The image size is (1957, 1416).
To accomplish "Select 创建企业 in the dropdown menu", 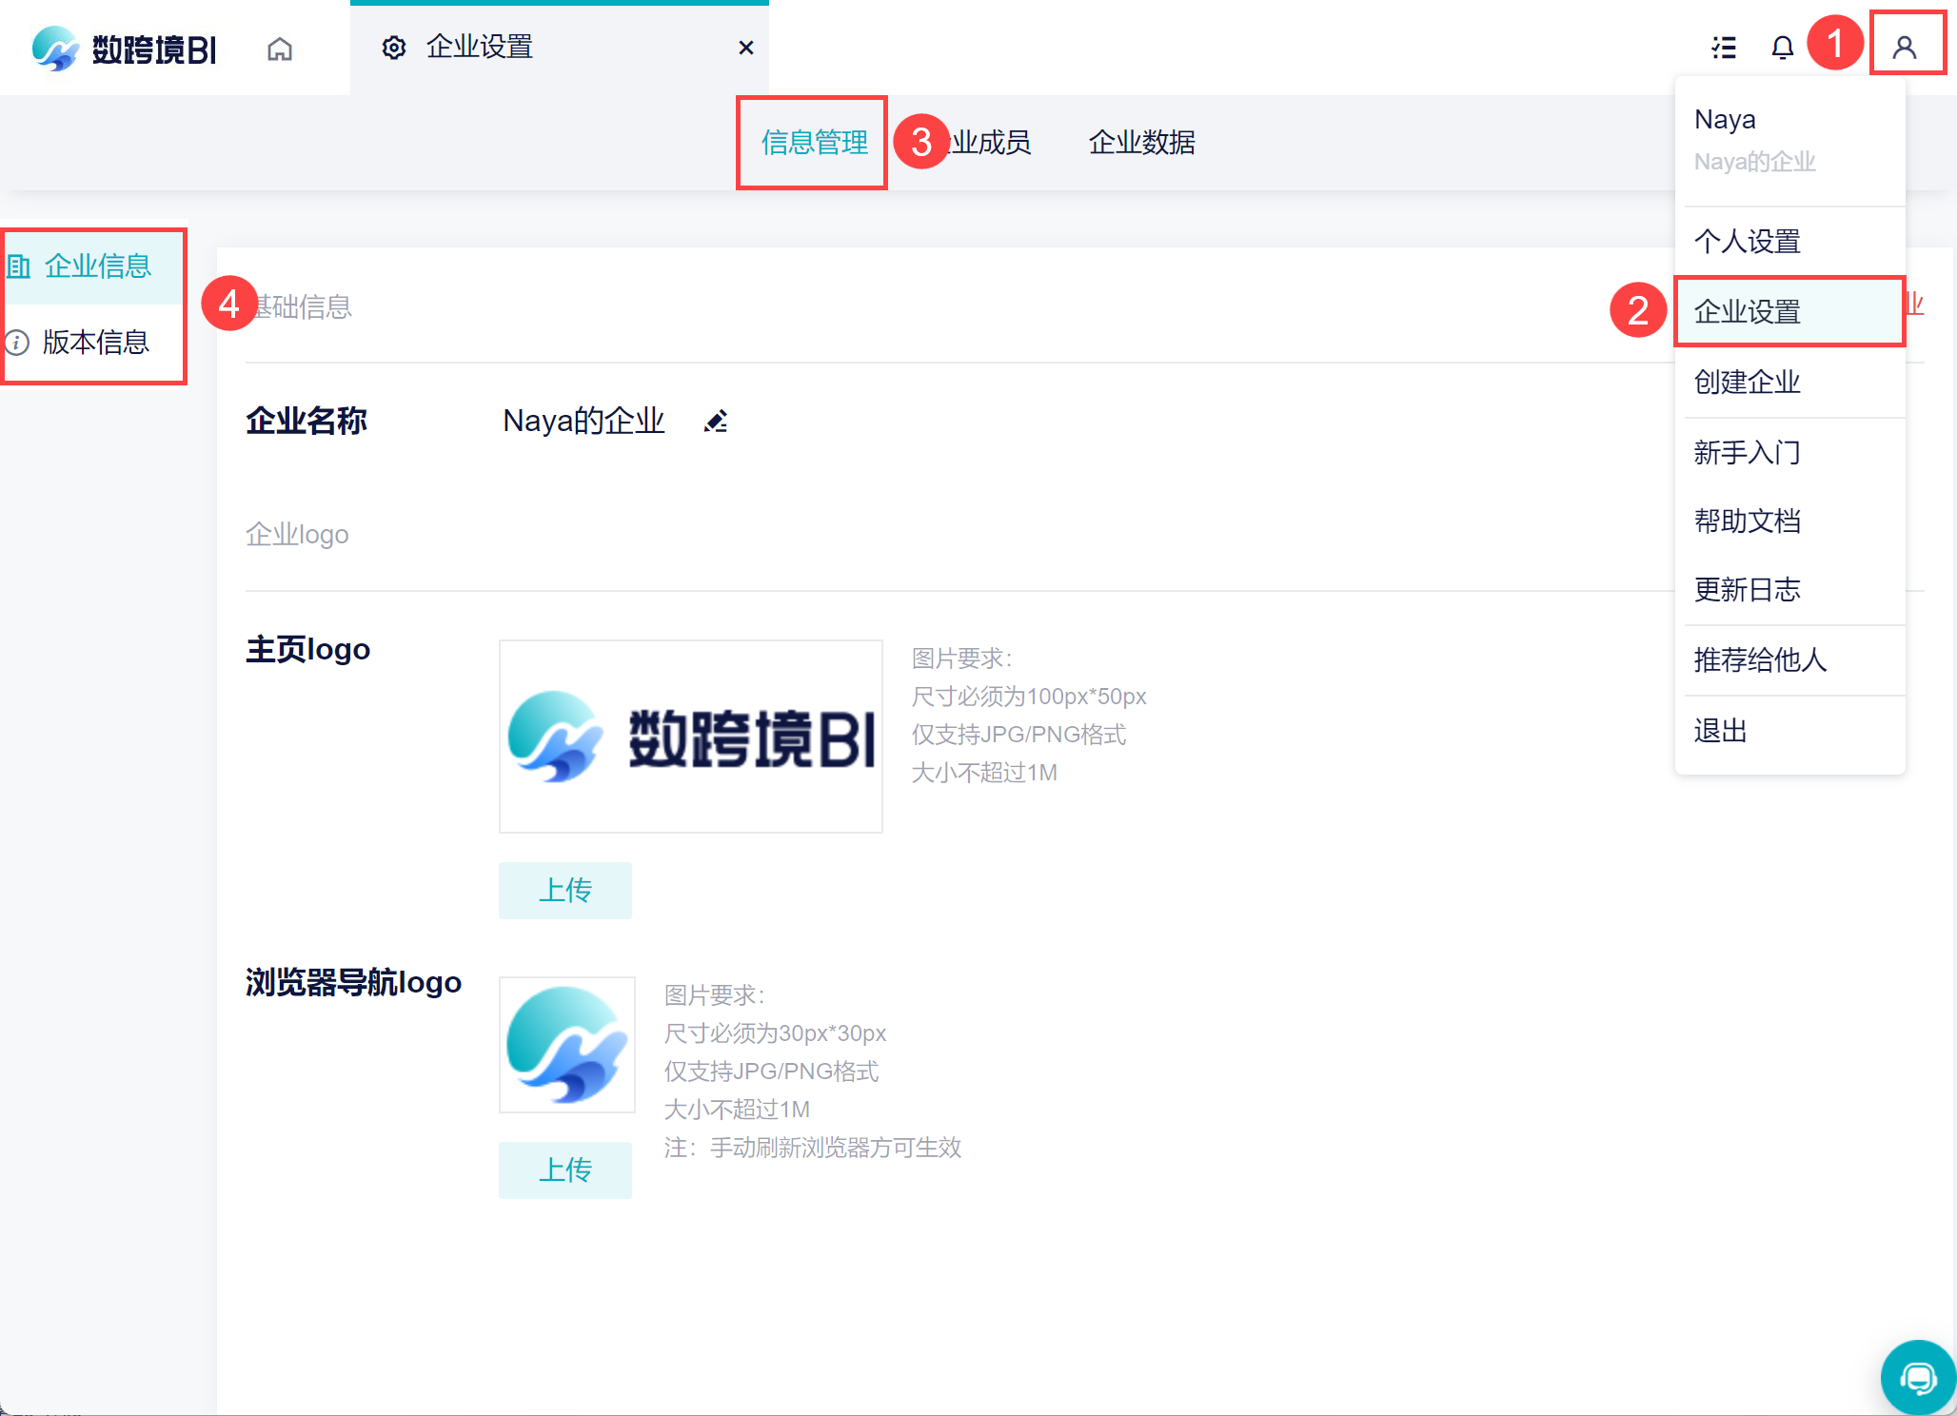I will click(1747, 383).
